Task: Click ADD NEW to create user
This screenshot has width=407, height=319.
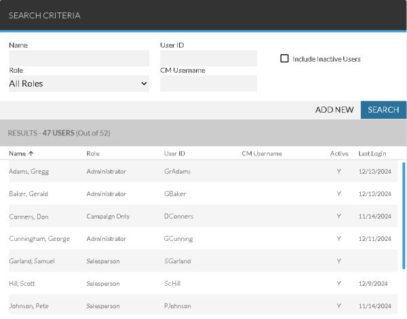Action: 334,109
